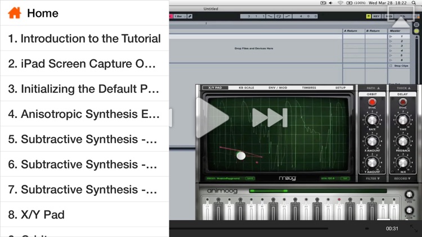
Task: Click the Animoog VOL knob
Action: pos(409,194)
